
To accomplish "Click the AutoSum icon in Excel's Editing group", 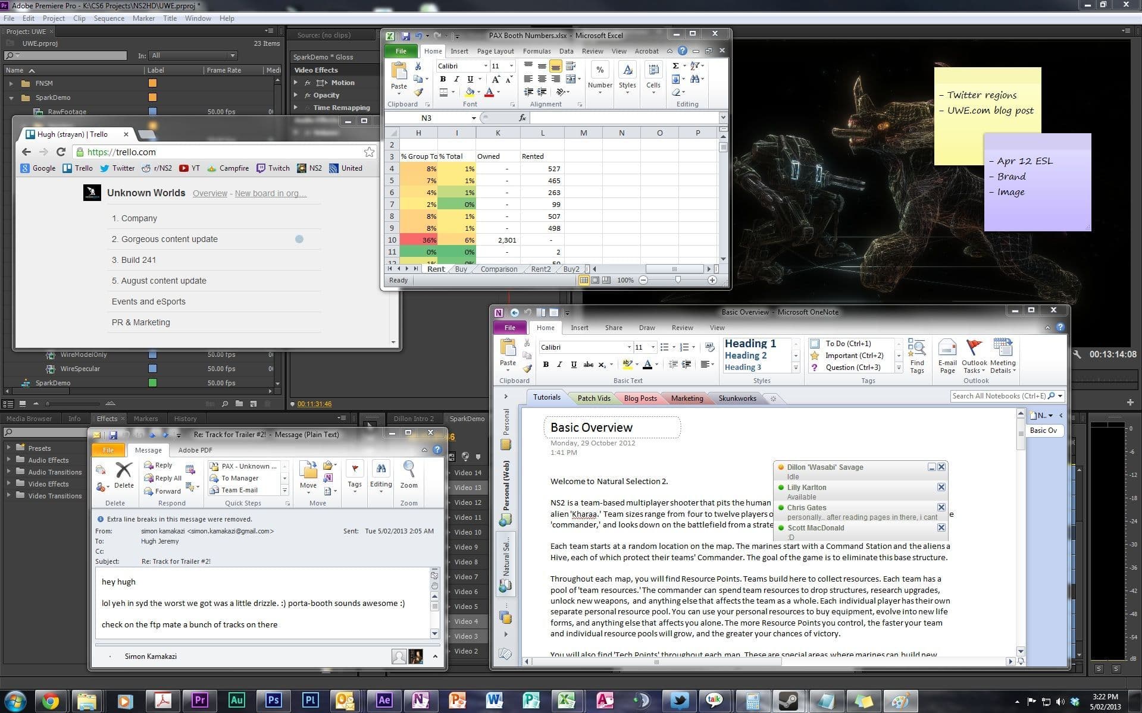I will 676,66.
